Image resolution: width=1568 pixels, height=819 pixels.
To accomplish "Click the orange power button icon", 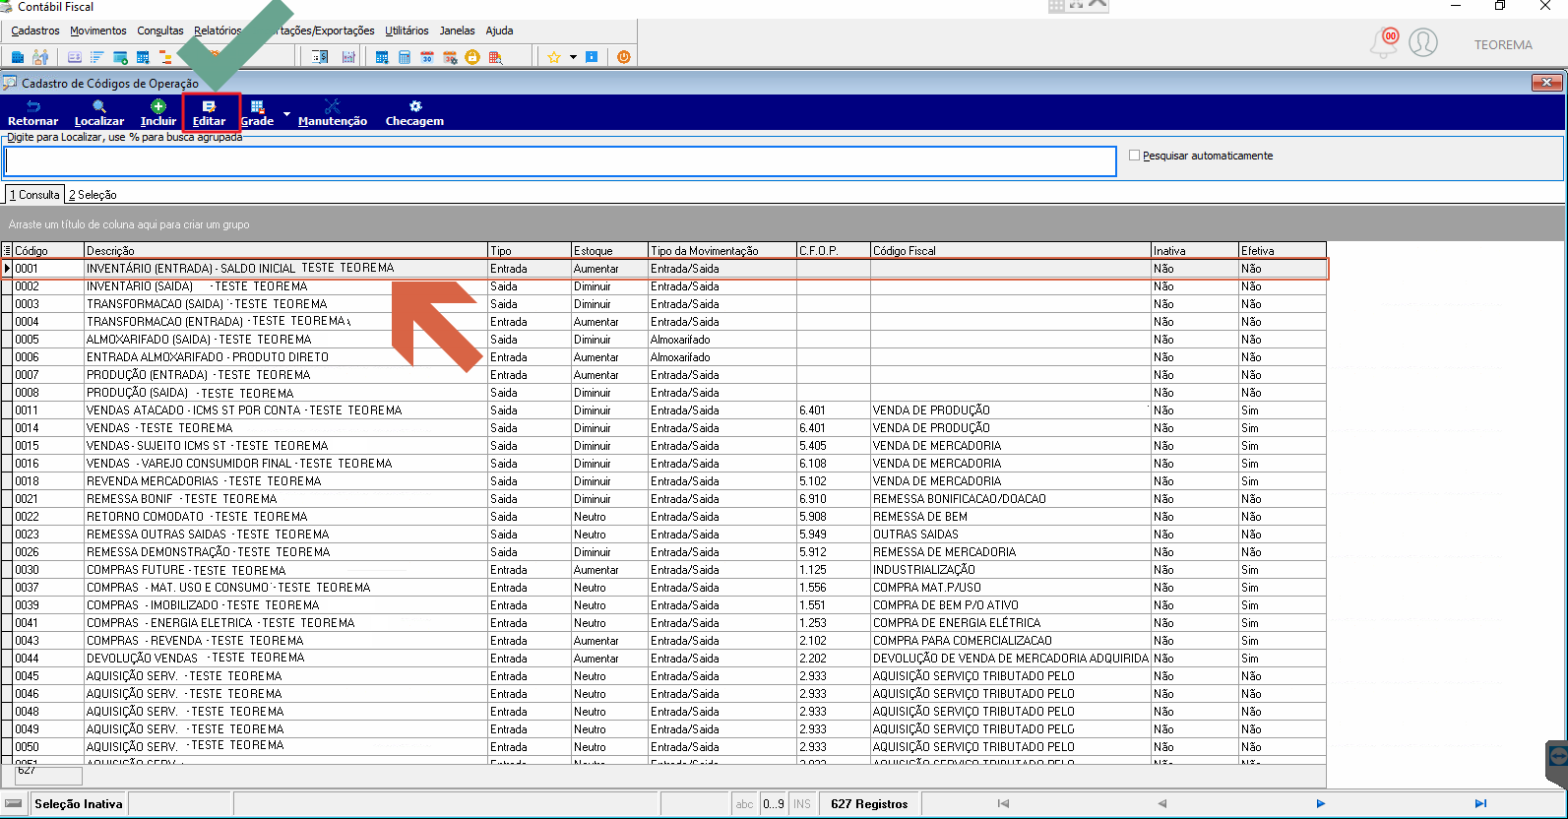I will point(624,57).
